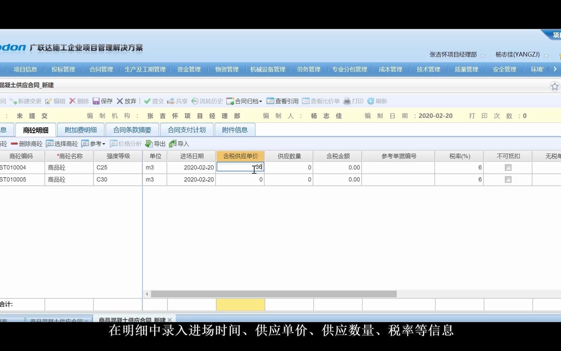Open the 安全管理 menu

(505, 69)
